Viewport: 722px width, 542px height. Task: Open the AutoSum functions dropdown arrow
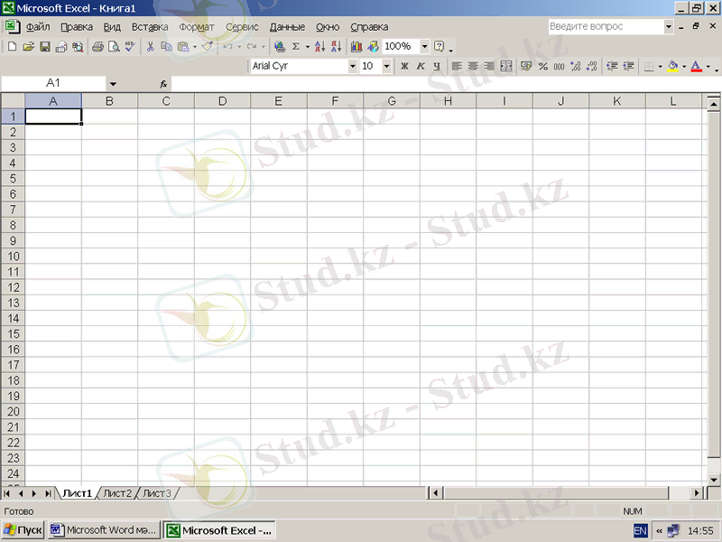coord(307,47)
